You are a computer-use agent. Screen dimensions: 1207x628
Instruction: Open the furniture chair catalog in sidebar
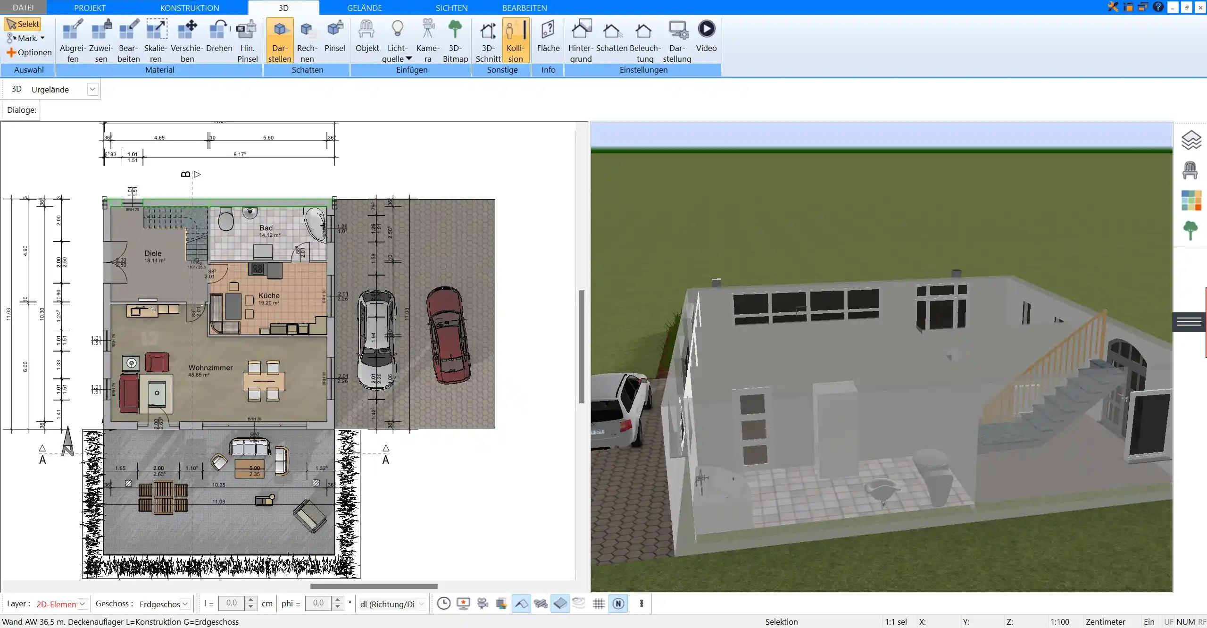(1190, 170)
